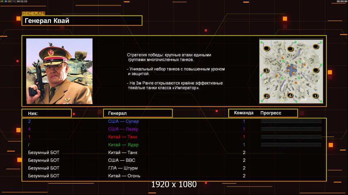Select start position 2 marker on minimap
The height and width of the screenshot is (195, 348).
pyautogui.click(x=267, y=96)
